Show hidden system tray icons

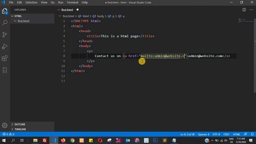pos(212,140)
